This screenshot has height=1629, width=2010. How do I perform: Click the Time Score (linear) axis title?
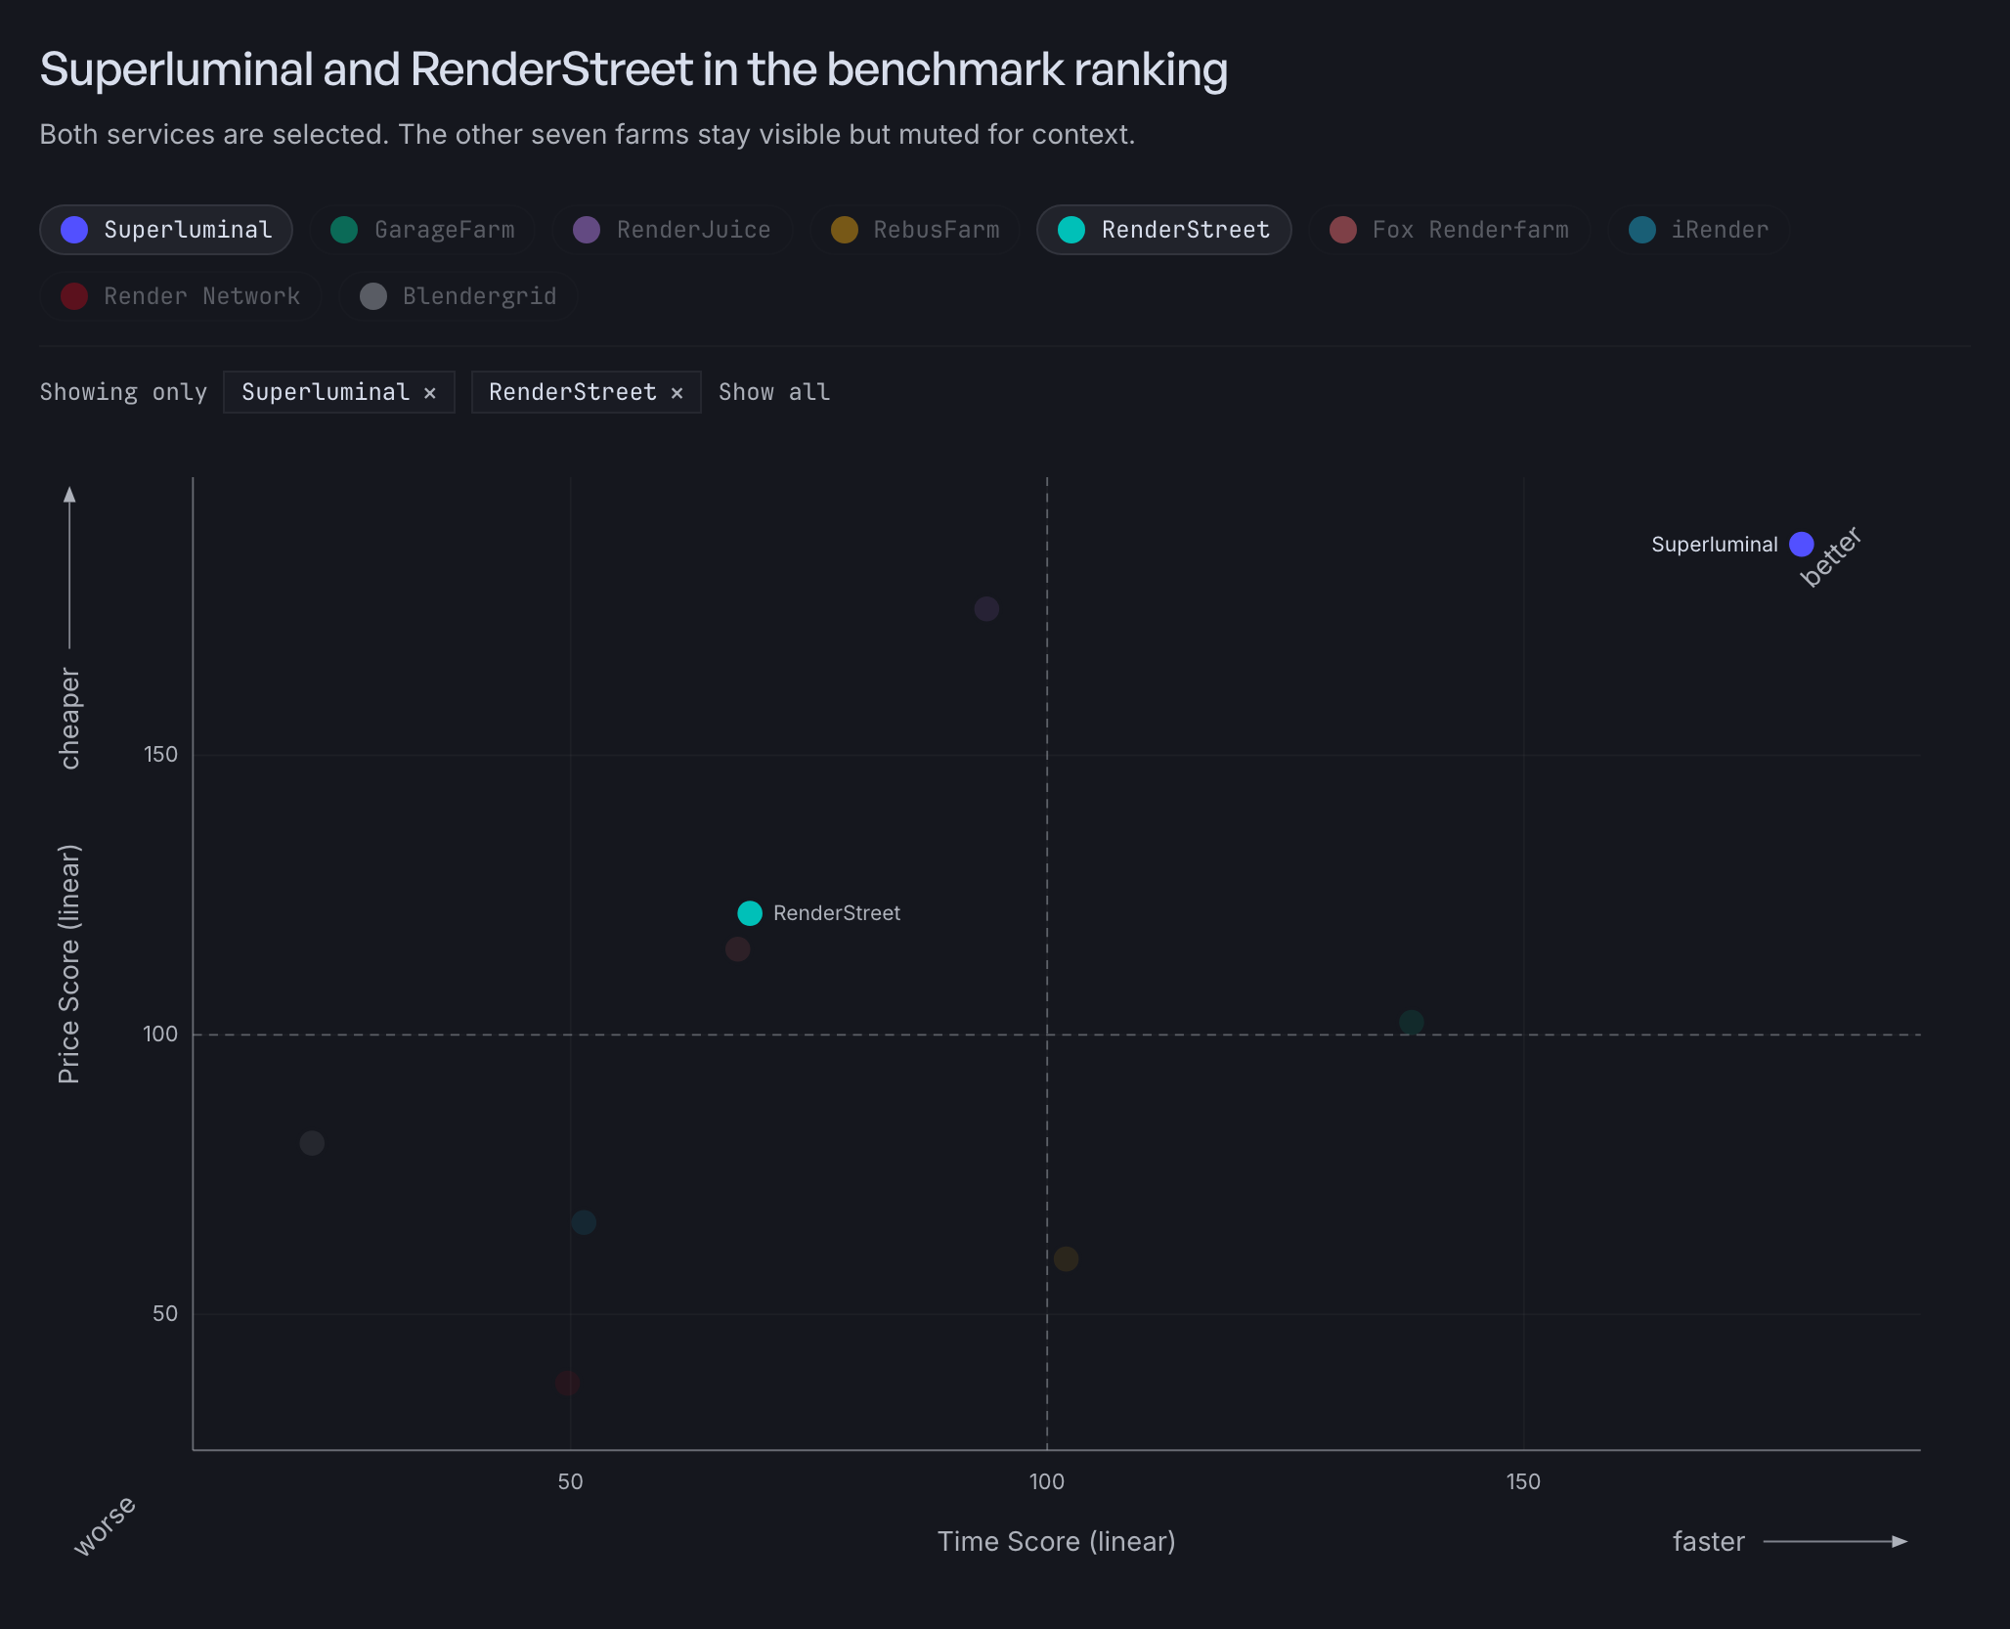click(x=1057, y=1542)
